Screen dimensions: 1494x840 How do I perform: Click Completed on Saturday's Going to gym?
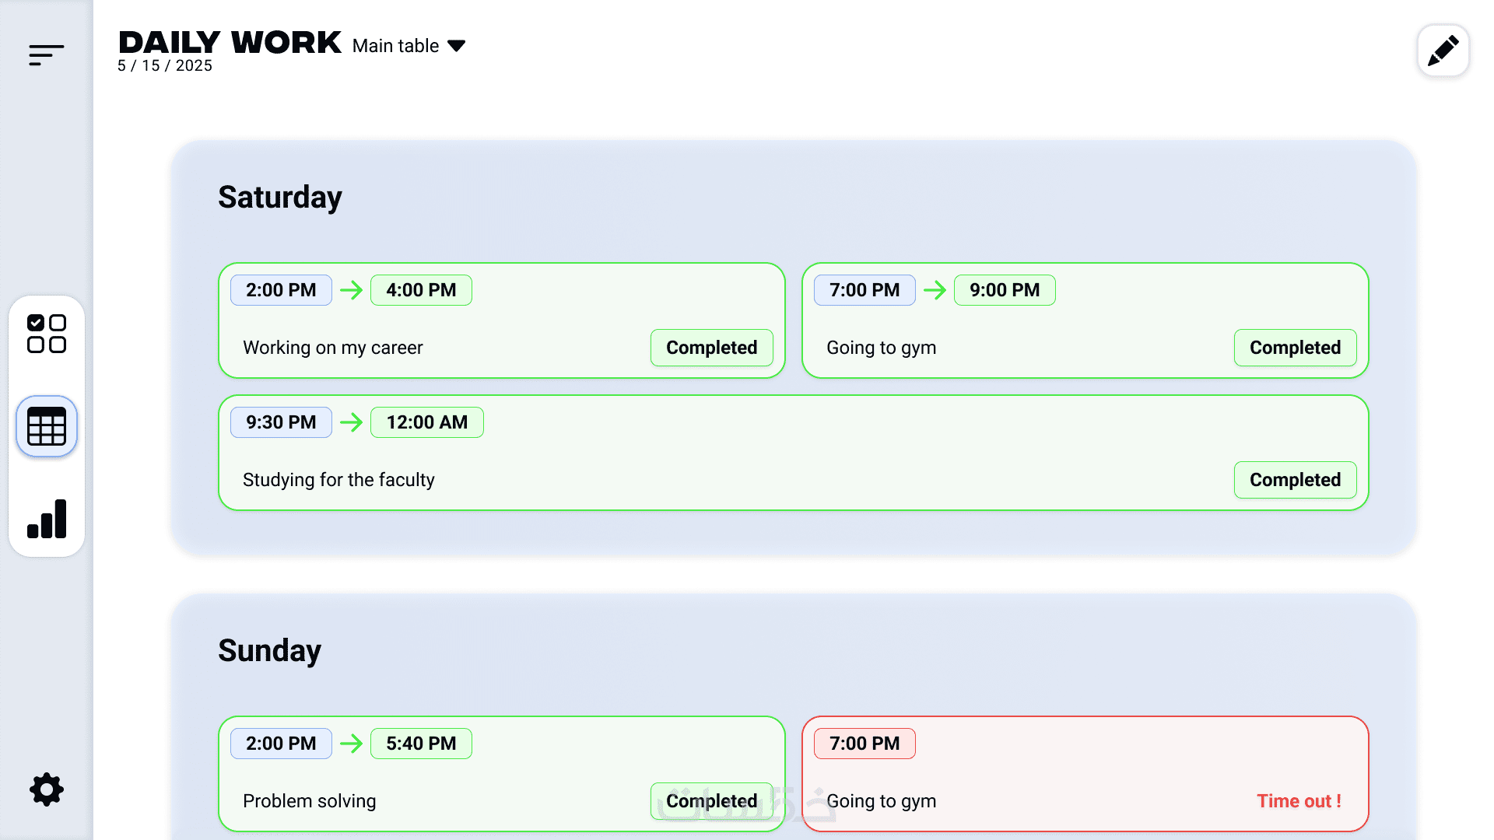coord(1295,348)
